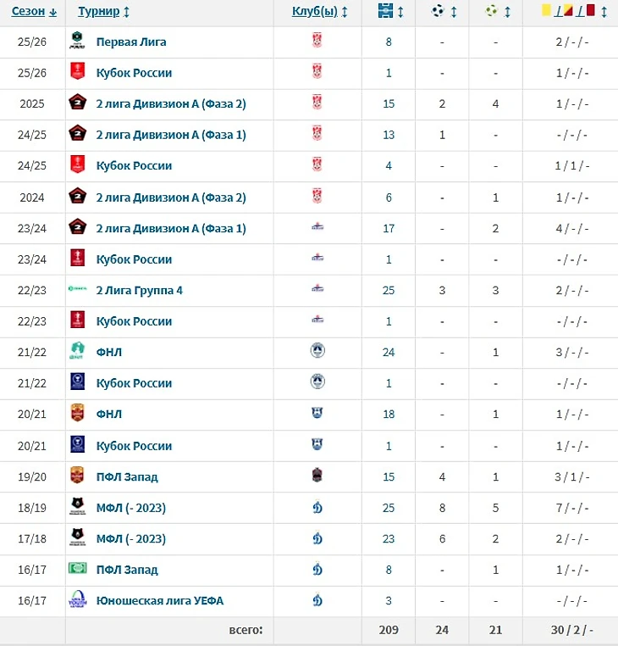This screenshot has width=618, height=646.
Task: Open the Юношеская лига УЕФА link
Action: click(159, 600)
